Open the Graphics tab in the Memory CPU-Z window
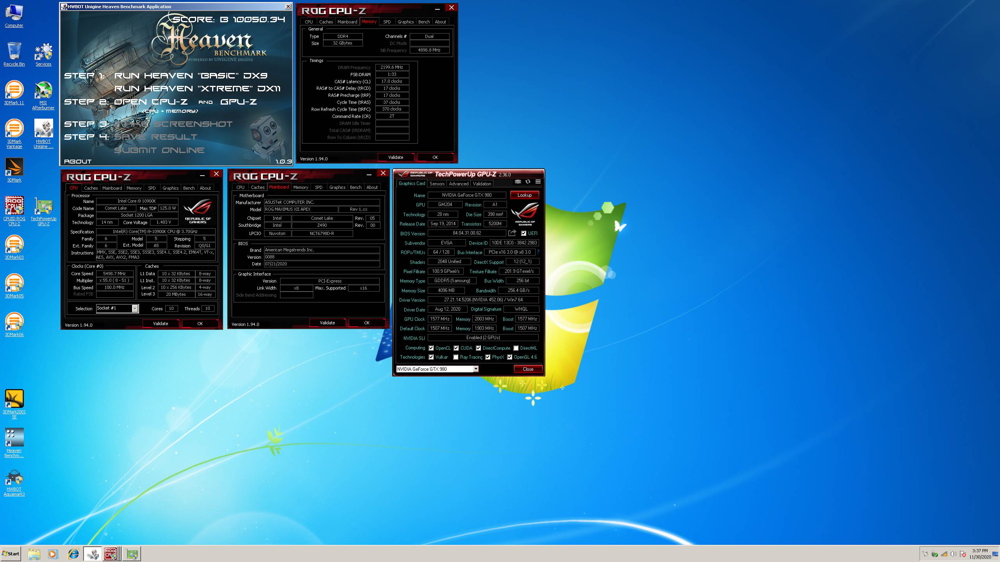Screen dimensions: 1000x562 [405, 22]
